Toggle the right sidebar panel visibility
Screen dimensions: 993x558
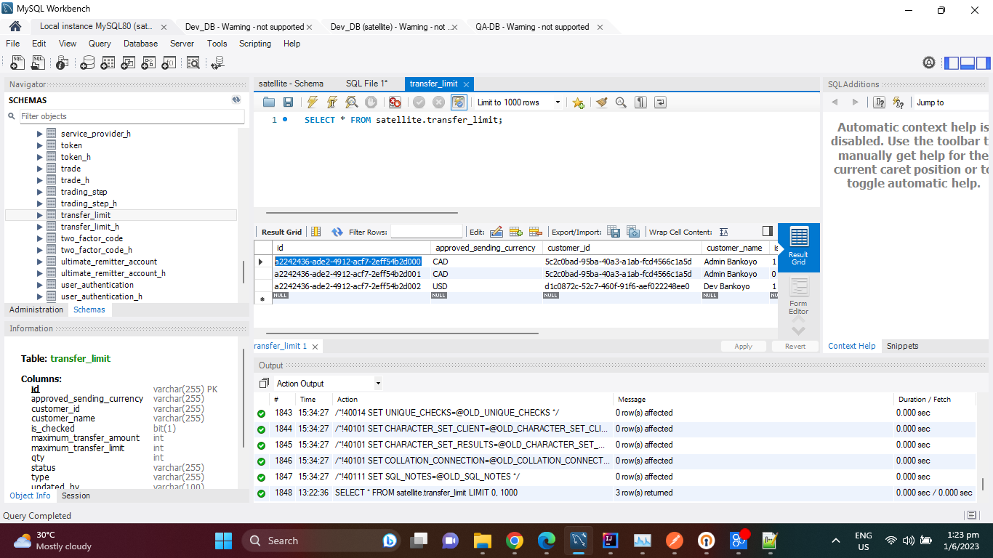click(x=982, y=63)
